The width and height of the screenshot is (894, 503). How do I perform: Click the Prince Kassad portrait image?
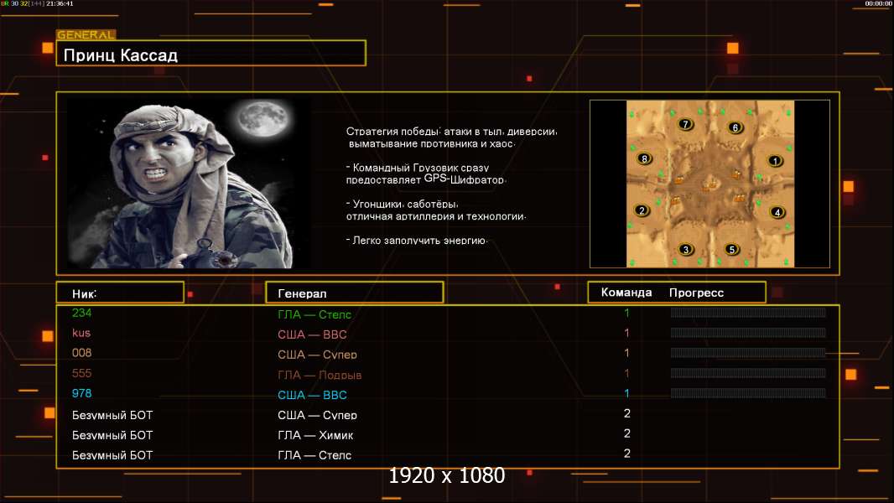click(189, 183)
